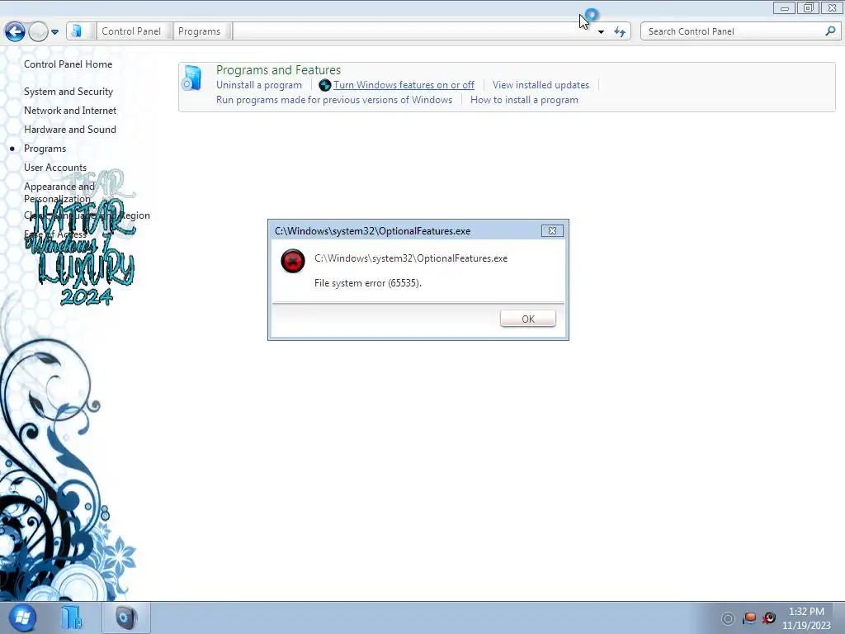Click the circular tray icon
The width and height of the screenshot is (845, 634).
click(728, 618)
